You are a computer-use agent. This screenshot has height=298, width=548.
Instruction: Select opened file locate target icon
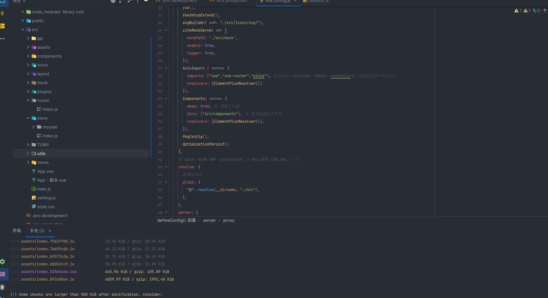[x=113, y=1]
